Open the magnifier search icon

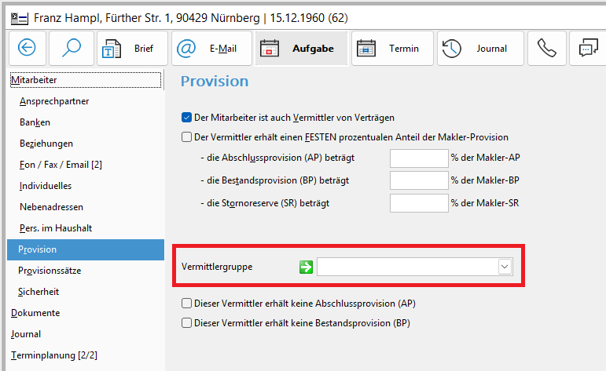[71, 49]
